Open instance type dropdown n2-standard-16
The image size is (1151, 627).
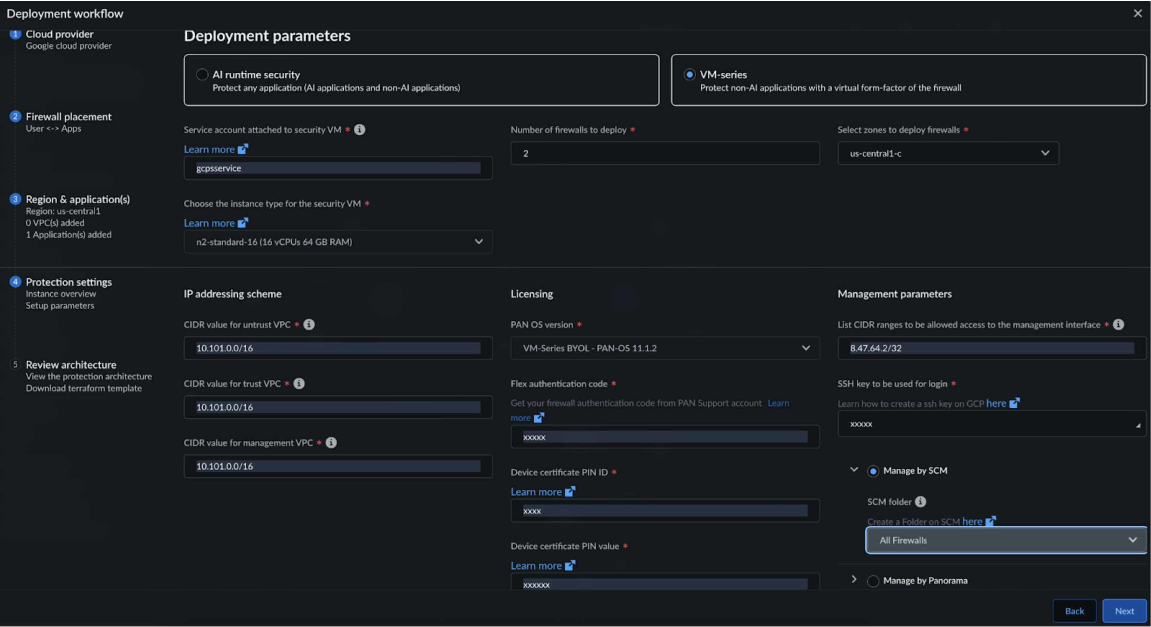[338, 242]
